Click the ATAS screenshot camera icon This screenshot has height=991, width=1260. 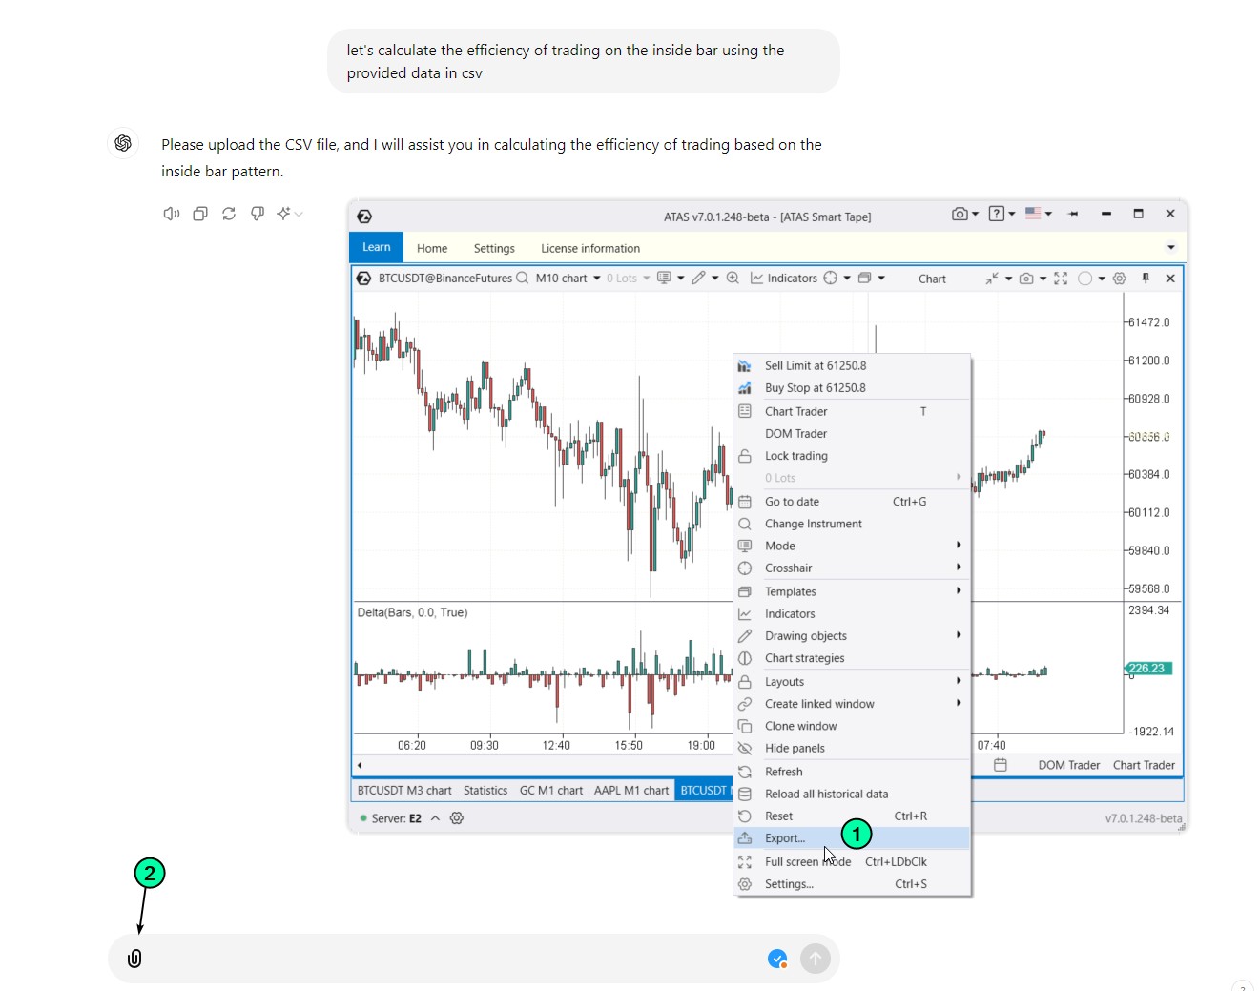point(960,215)
